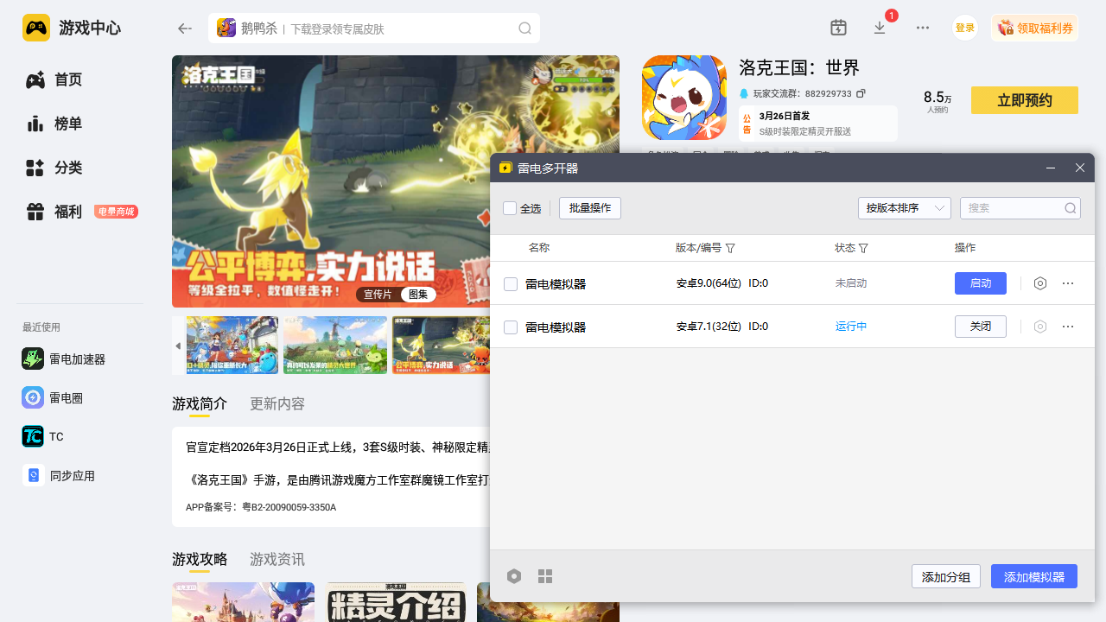
Task: Switch to grid view in multi-instance manager
Action: point(545,576)
